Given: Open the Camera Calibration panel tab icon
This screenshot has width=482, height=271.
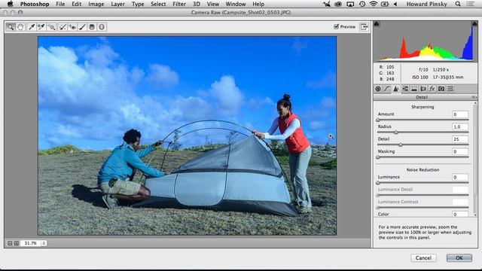Looking at the screenshot, I should 441,89.
